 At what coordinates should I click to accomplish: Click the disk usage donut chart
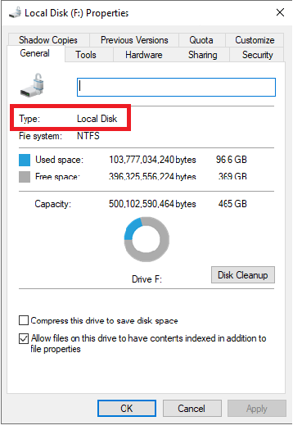click(x=146, y=239)
